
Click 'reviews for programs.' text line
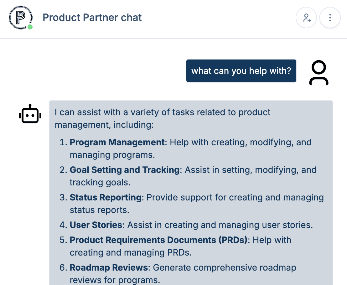coord(115,280)
